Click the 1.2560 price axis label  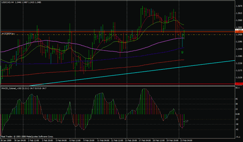click(239, 20)
